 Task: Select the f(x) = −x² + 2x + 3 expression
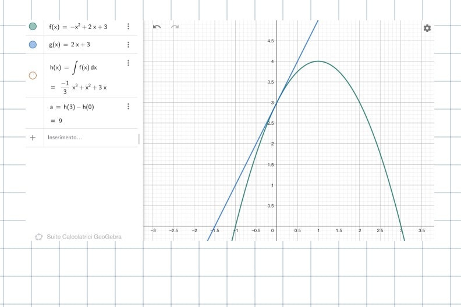(x=78, y=27)
